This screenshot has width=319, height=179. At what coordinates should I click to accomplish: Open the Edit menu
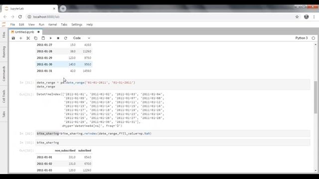[21, 24]
